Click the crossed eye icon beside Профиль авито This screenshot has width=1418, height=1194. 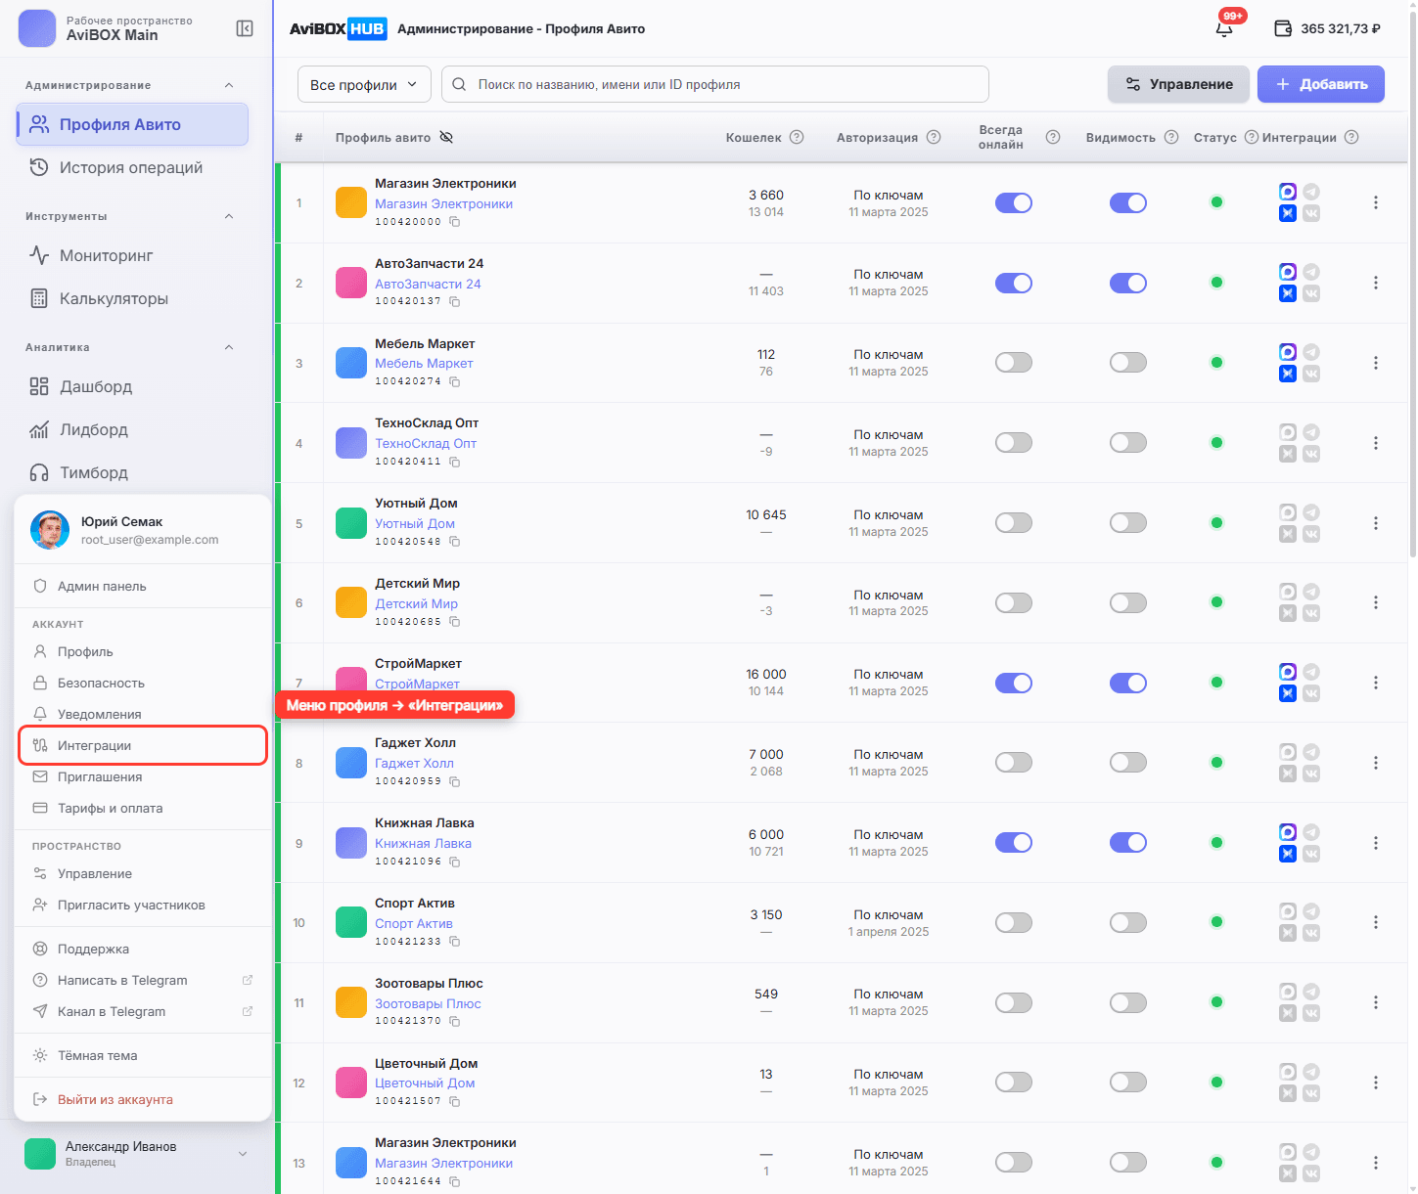coord(446,137)
